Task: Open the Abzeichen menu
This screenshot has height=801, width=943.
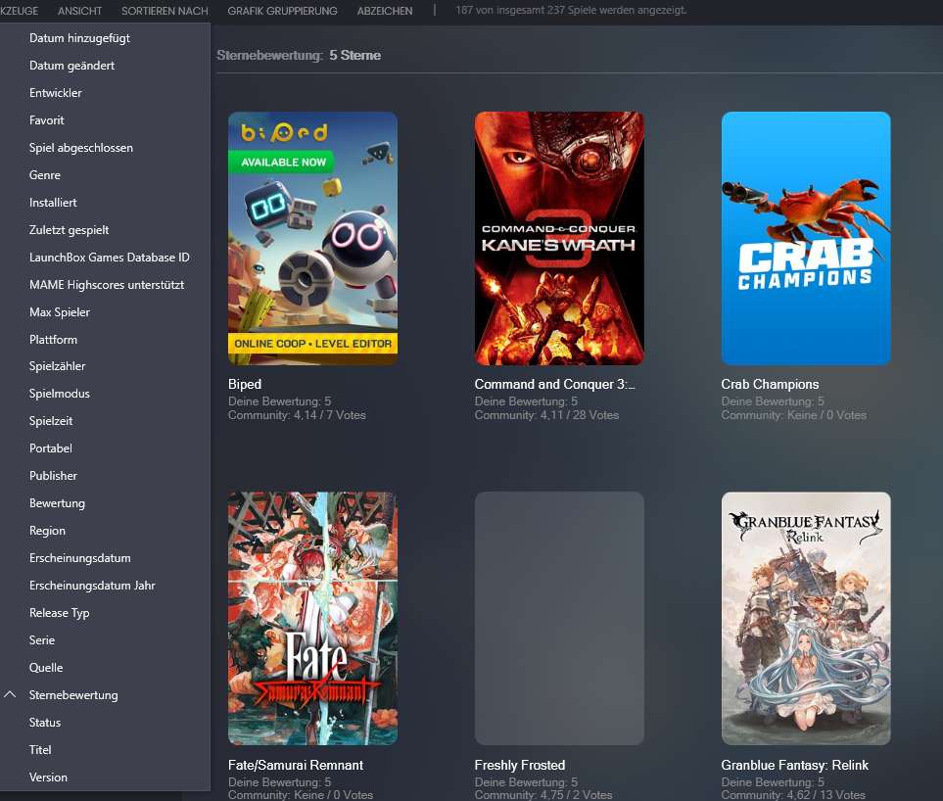Action: (x=385, y=11)
